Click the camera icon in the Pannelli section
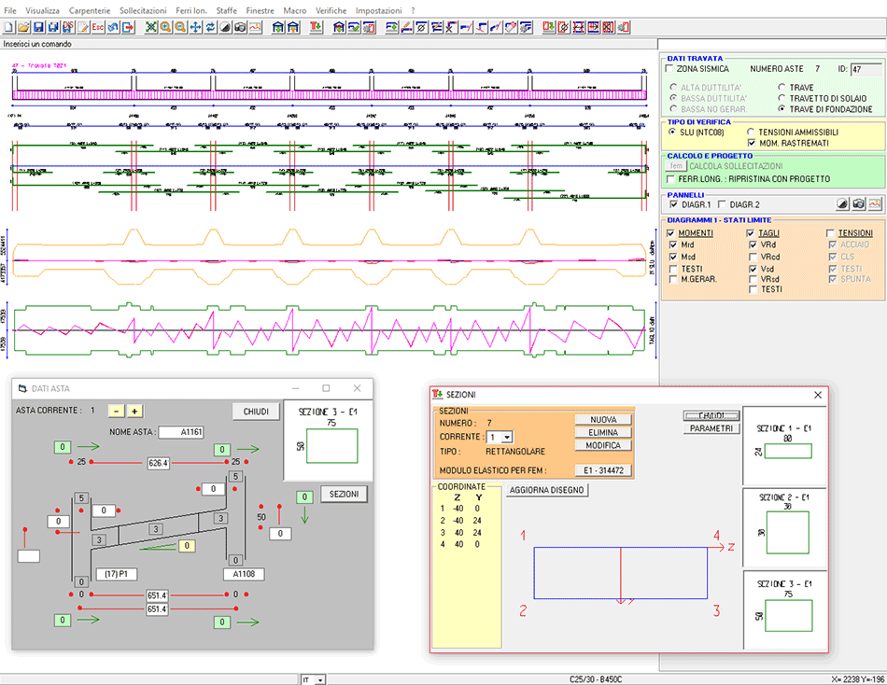Viewport: 887px width, 685px height. (x=859, y=203)
